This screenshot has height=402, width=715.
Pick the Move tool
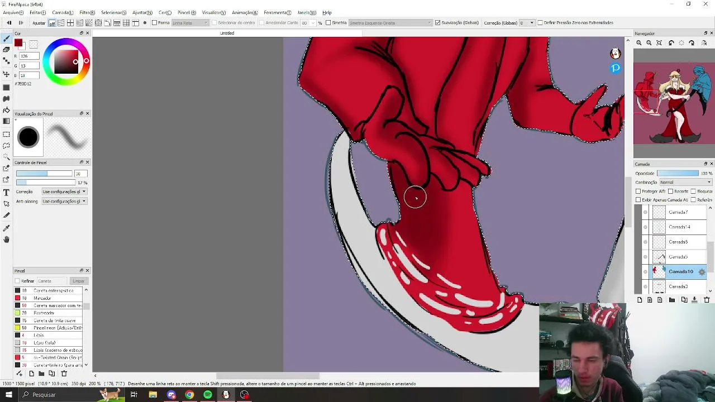6,74
